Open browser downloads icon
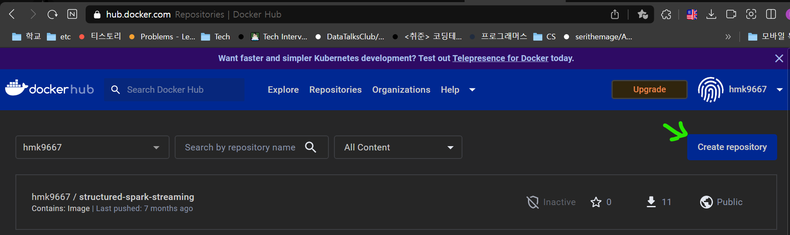Image resolution: width=790 pixels, height=235 pixels. click(711, 15)
